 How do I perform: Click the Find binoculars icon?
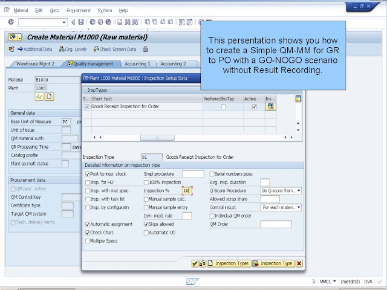pyautogui.click(x=128, y=22)
